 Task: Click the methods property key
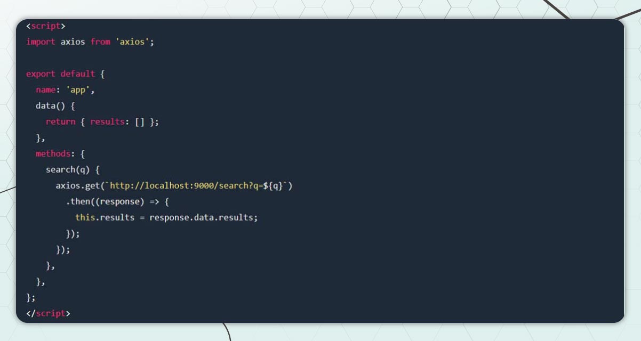point(53,154)
